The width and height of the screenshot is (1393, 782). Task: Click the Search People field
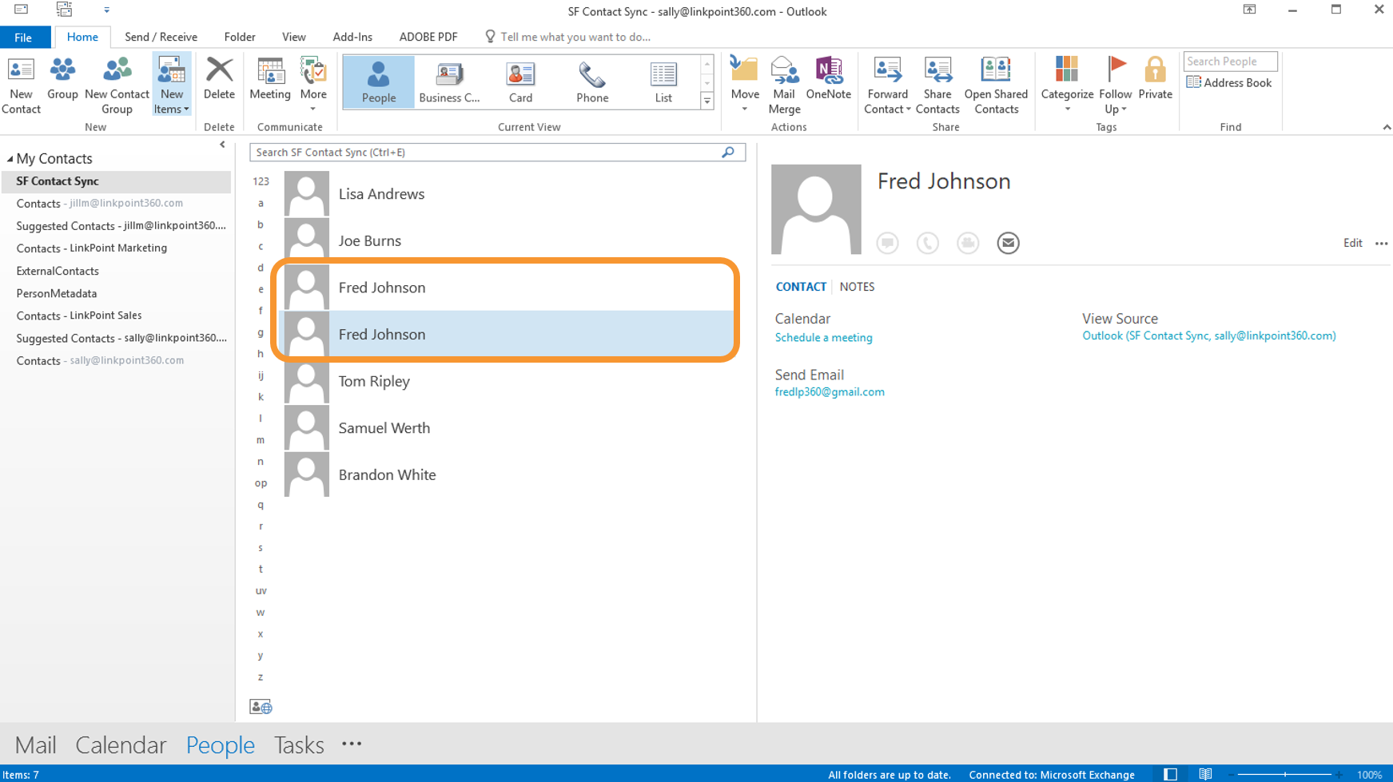[1230, 62]
